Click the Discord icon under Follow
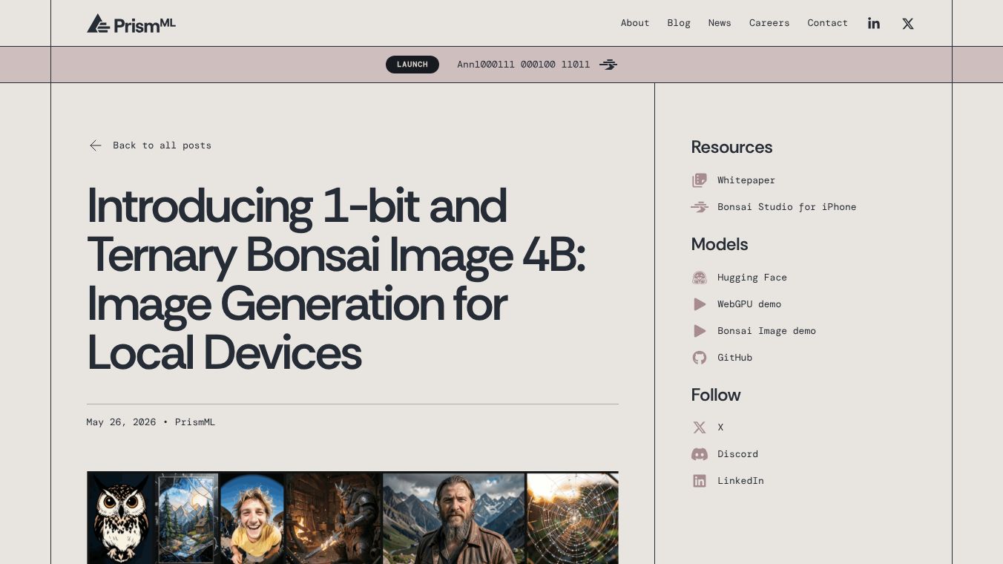 (700, 454)
